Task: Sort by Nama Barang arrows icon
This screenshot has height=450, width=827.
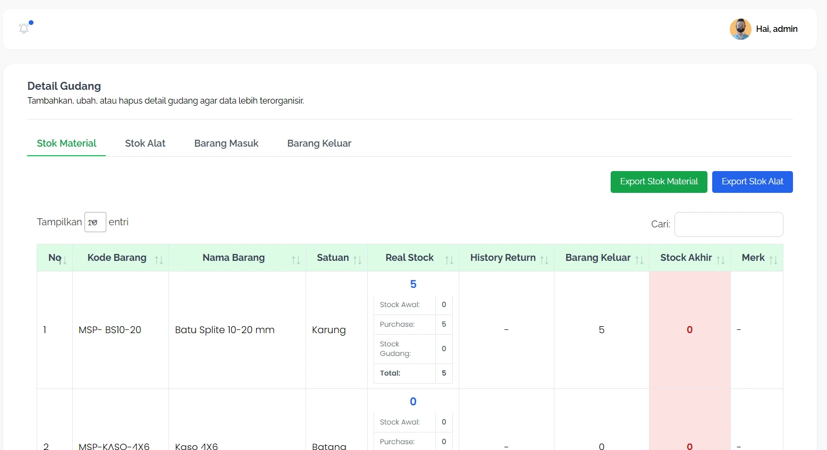Action: tap(296, 260)
